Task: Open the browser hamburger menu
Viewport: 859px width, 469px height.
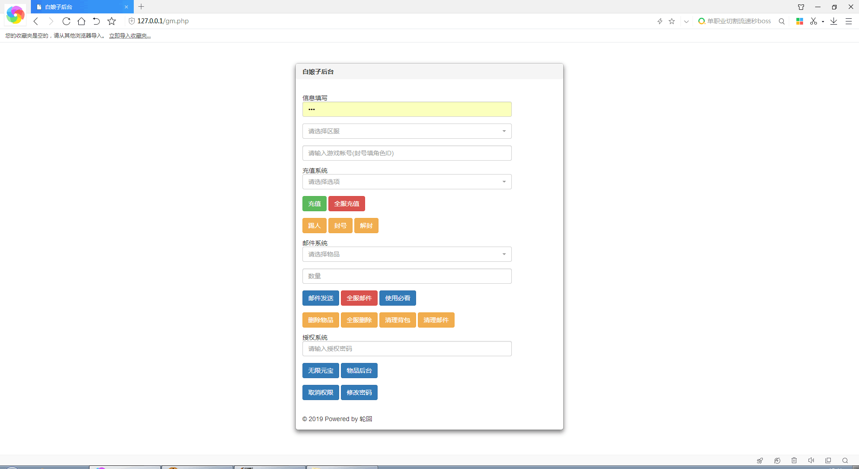Action: (848, 21)
